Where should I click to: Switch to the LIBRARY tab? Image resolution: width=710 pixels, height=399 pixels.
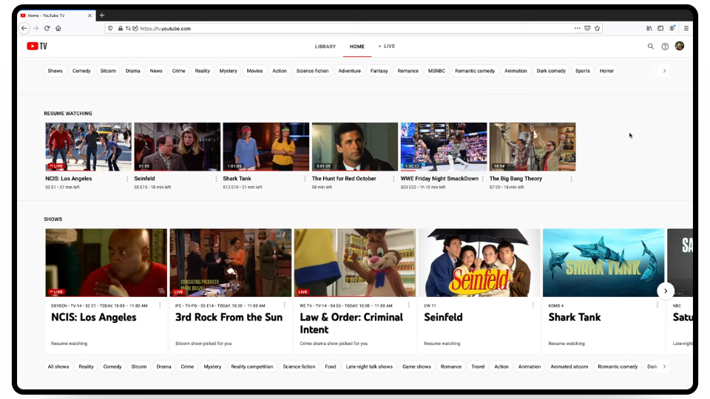tap(325, 46)
